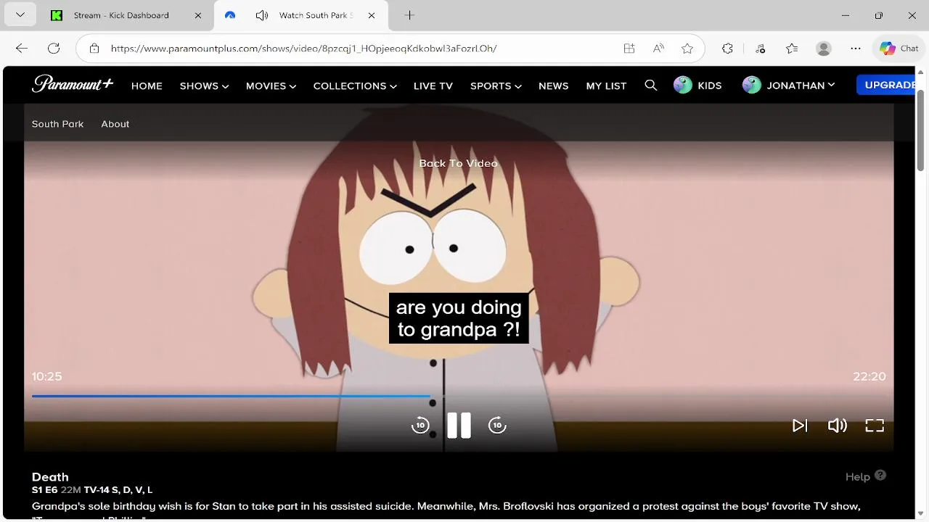Image resolution: width=929 pixels, height=522 pixels.
Task: Open Browser essentials icon
Action: [x=760, y=49]
